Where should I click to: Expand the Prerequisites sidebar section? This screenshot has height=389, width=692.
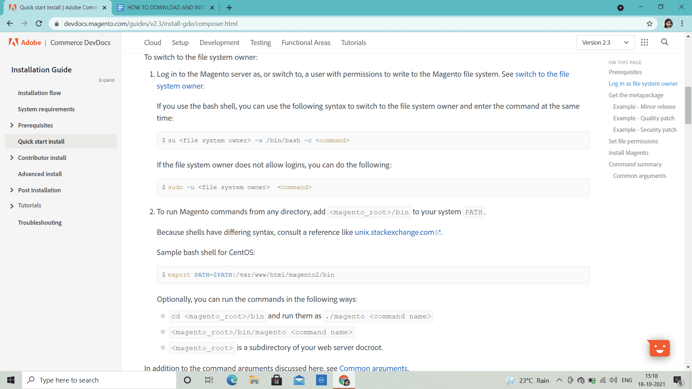click(x=12, y=125)
